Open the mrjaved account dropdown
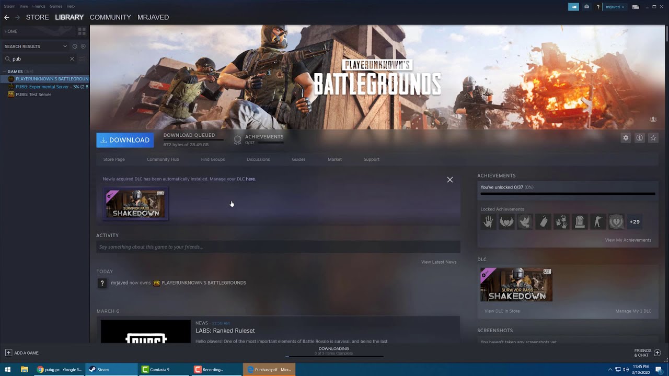669x376 pixels. tap(615, 7)
